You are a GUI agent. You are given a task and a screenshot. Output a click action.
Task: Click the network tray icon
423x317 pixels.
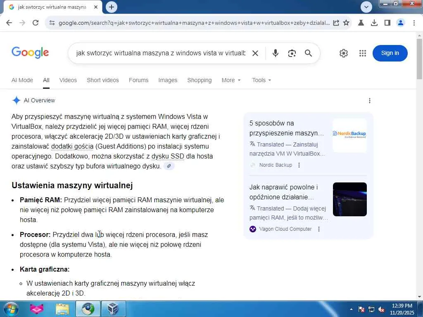[x=371, y=309]
